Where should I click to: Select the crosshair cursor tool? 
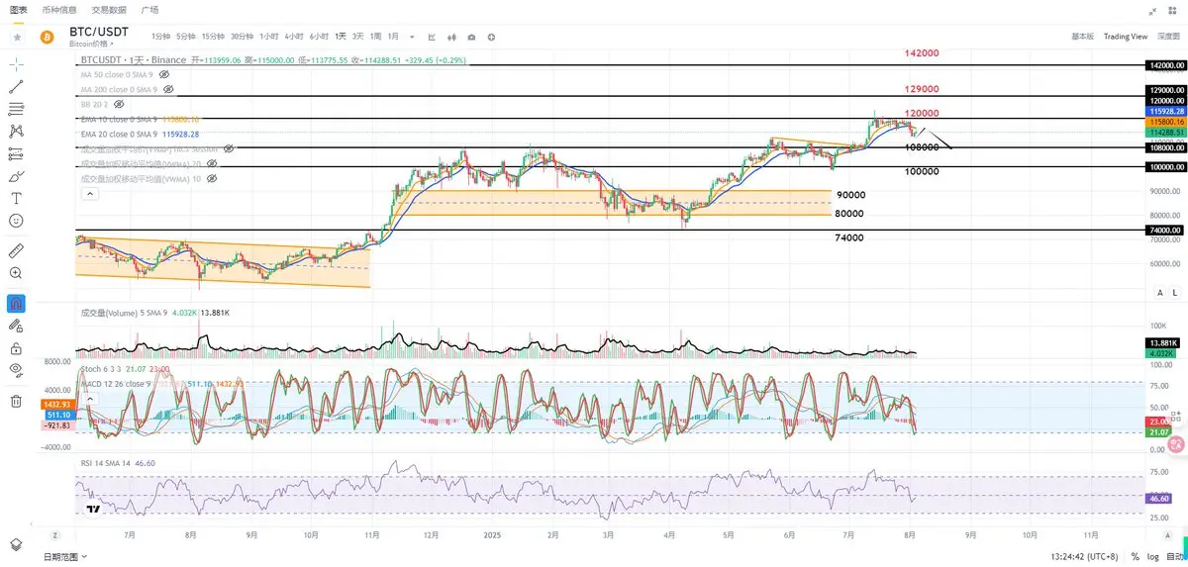point(16,64)
